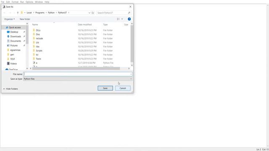This screenshot has width=269, height=151.
Task: Collapse with Hide Folders
Action: pos(11,89)
